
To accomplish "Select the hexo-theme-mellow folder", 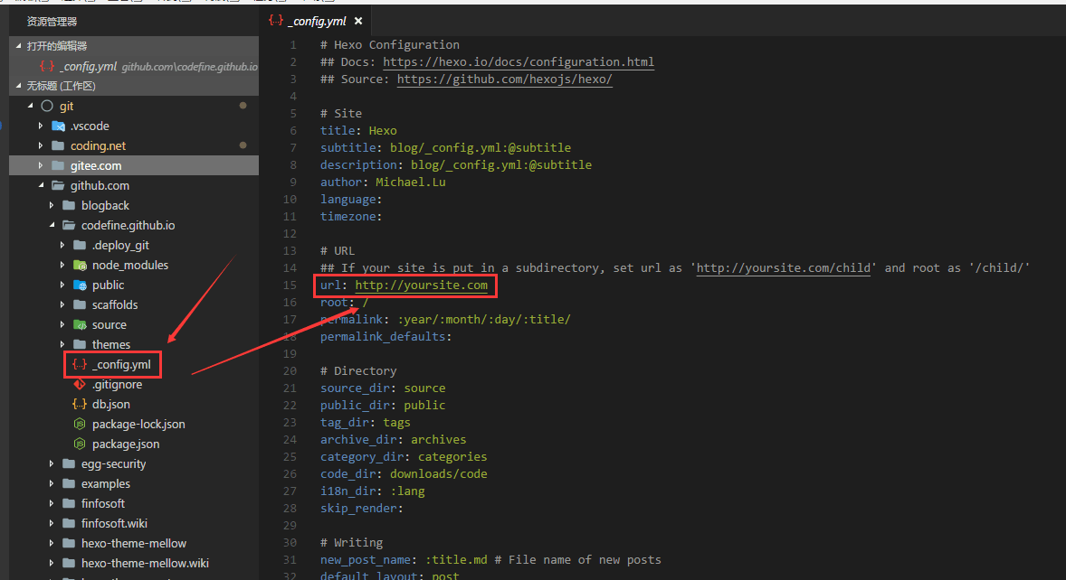I will coord(133,544).
